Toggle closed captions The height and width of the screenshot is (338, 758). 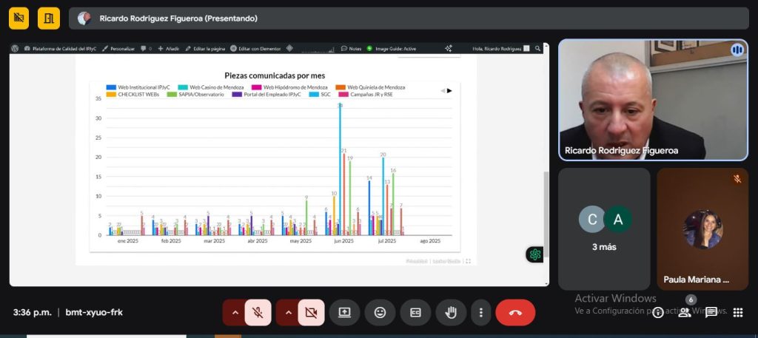(415, 312)
